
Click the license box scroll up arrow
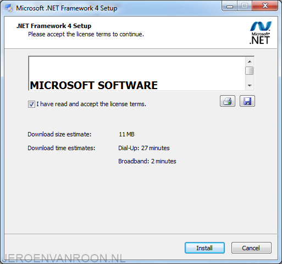click(250, 62)
